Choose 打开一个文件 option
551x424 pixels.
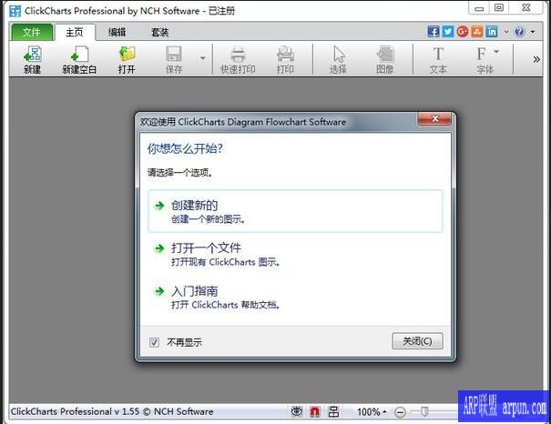[295, 254]
